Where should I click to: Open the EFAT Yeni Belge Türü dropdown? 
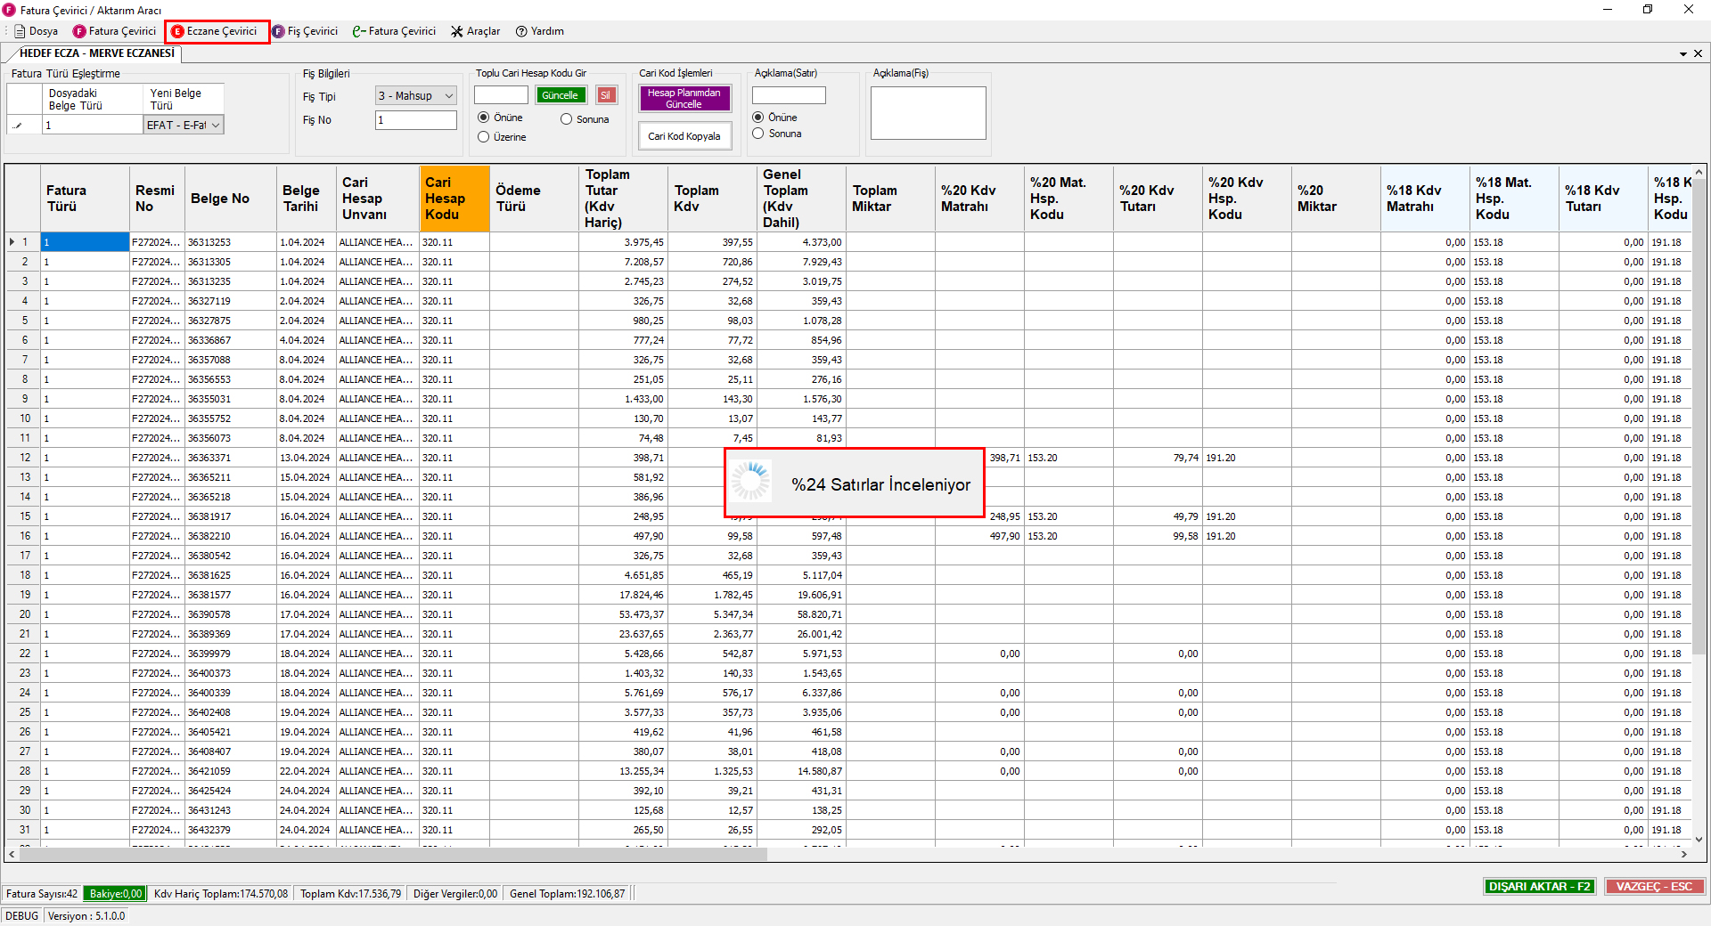point(215,126)
